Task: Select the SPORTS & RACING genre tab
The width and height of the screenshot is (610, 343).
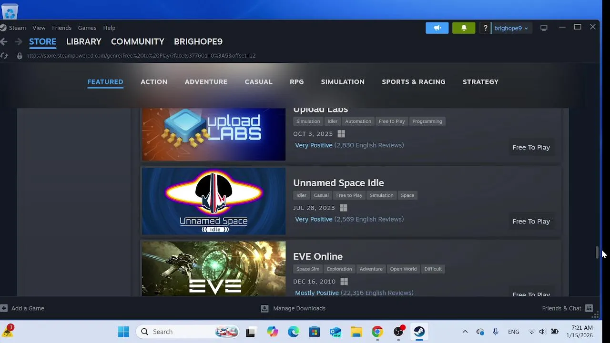Action: pyautogui.click(x=414, y=81)
